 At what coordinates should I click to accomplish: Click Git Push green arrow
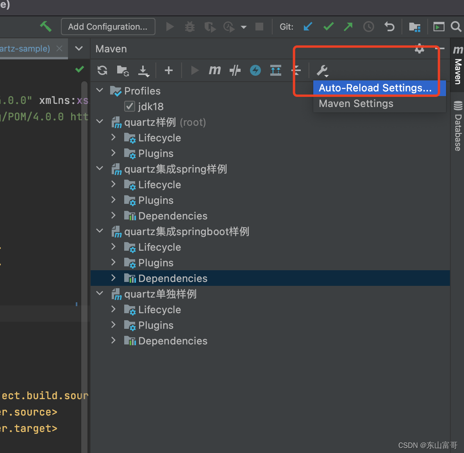coord(348,27)
